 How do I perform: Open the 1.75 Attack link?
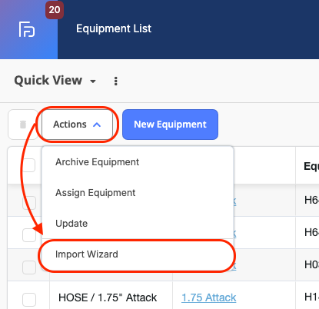pos(209,297)
